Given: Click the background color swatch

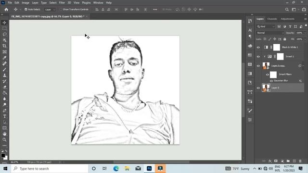Looking at the screenshot, I should pyautogui.click(x=6, y=158).
